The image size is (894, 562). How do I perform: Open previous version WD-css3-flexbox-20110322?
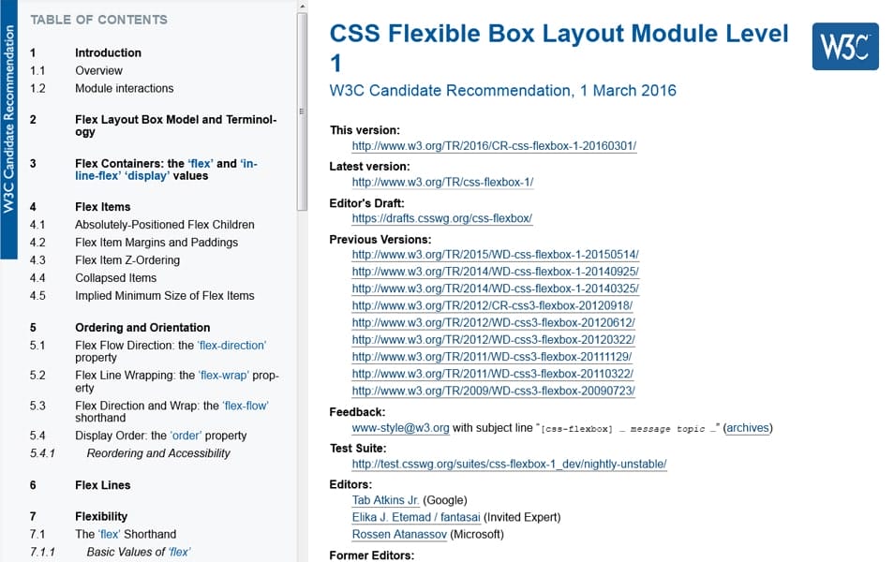pyautogui.click(x=493, y=375)
